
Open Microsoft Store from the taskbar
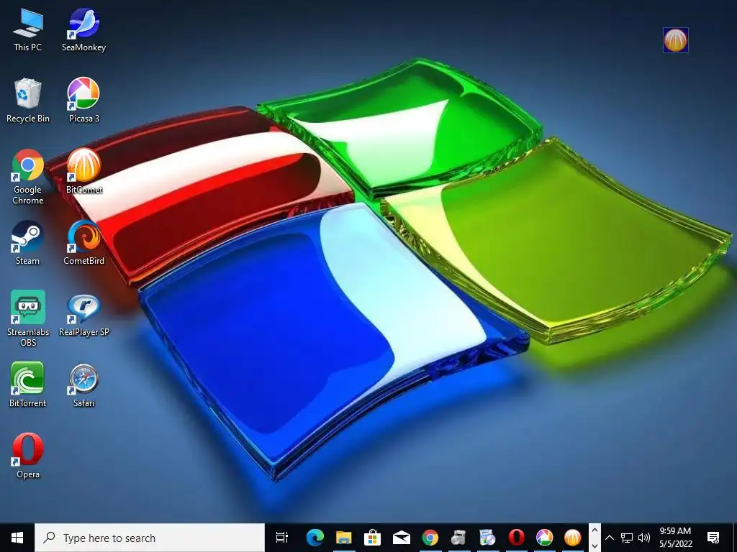(x=372, y=538)
